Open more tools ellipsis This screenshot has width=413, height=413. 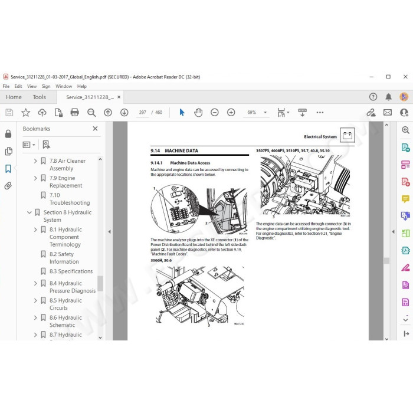pos(320,113)
